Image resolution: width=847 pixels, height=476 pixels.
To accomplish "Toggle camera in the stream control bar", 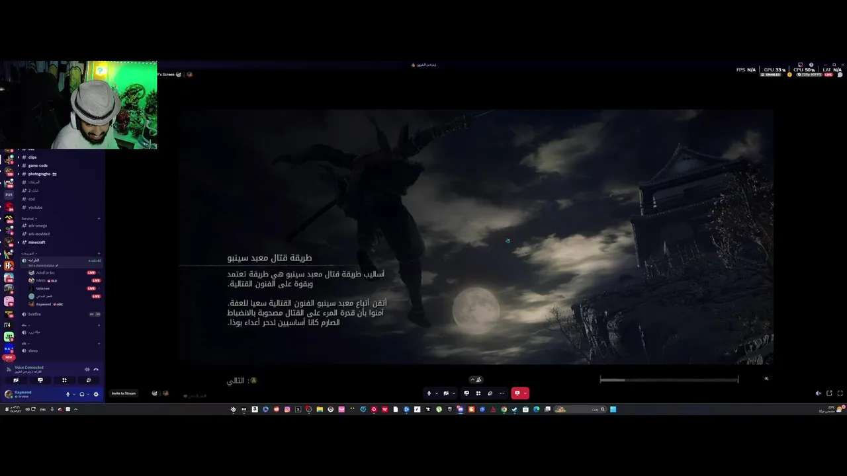I will [x=446, y=393].
